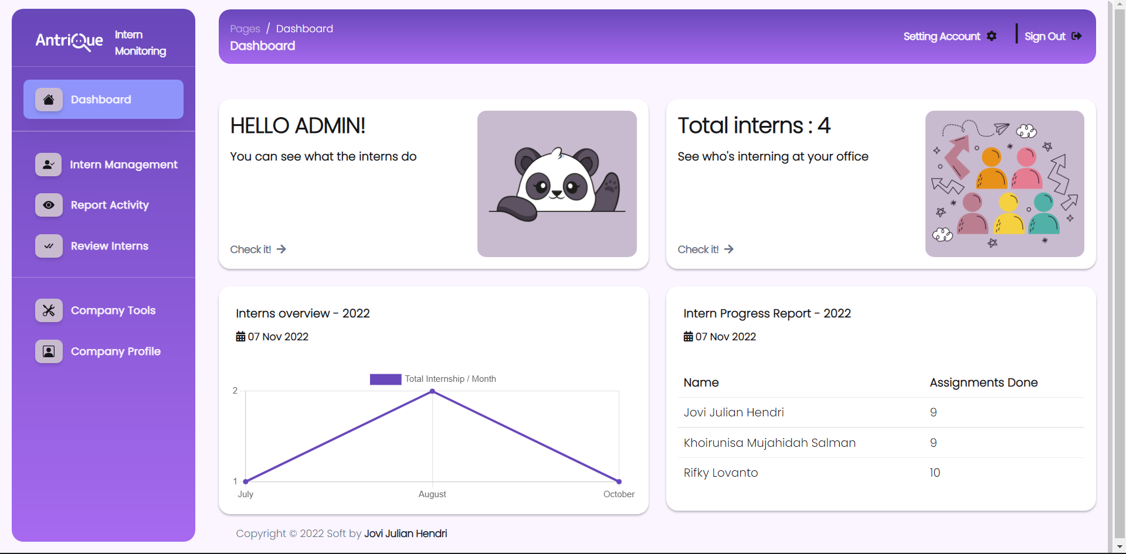Click the Jovi Julian Hendri footer link
This screenshot has height=554, width=1126.
tap(405, 534)
